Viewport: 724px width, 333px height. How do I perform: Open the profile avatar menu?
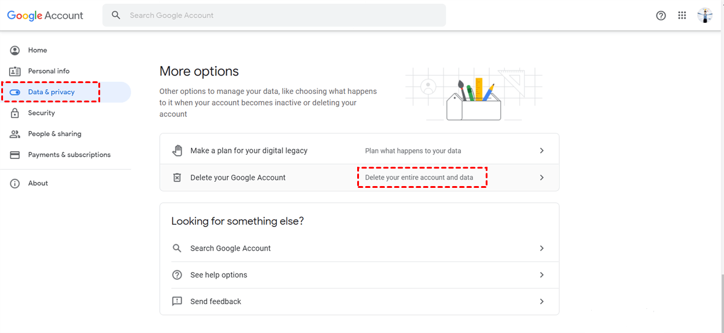705,16
